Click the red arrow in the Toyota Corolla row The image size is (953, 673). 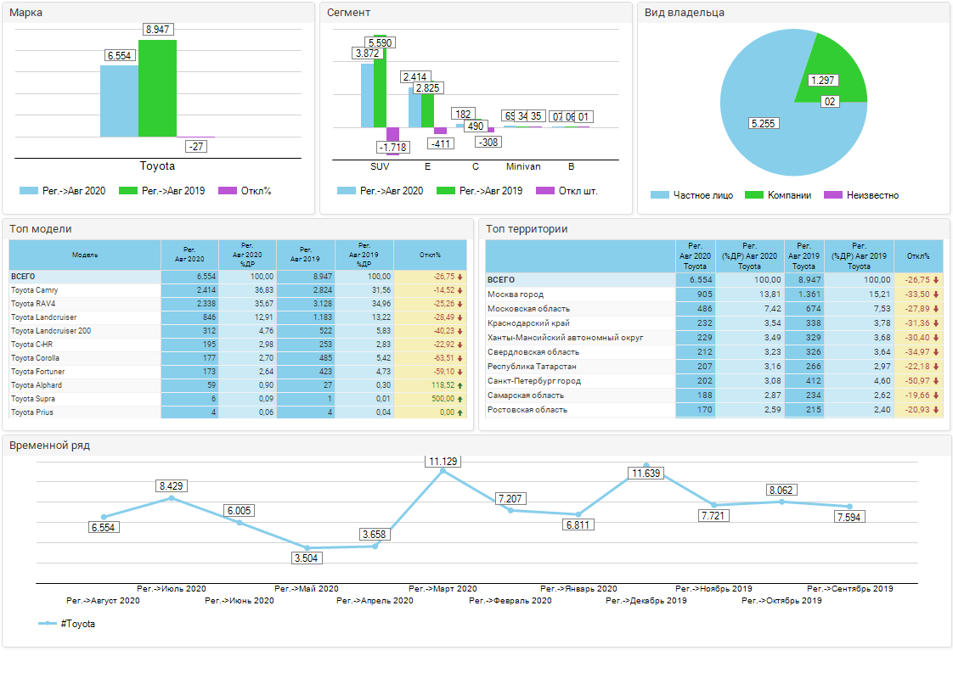(460, 358)
